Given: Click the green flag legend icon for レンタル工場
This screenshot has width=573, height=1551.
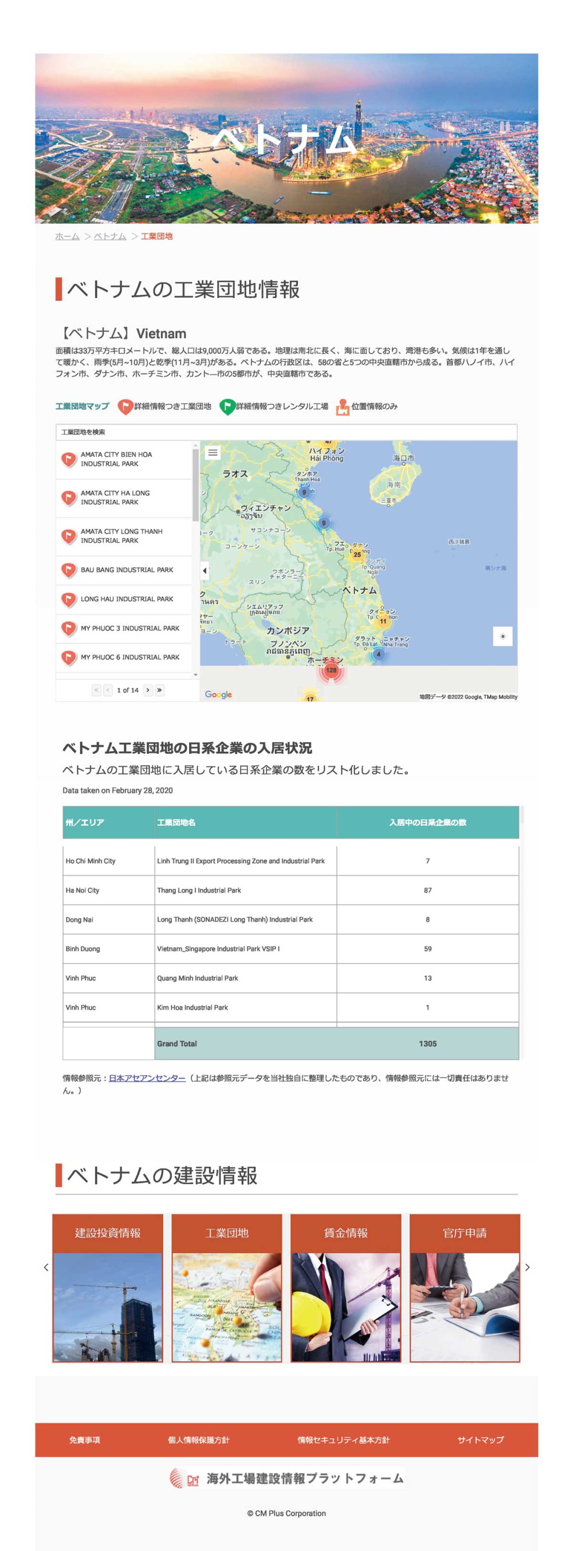Looking at the screenshot, I should tap(227, 407).
